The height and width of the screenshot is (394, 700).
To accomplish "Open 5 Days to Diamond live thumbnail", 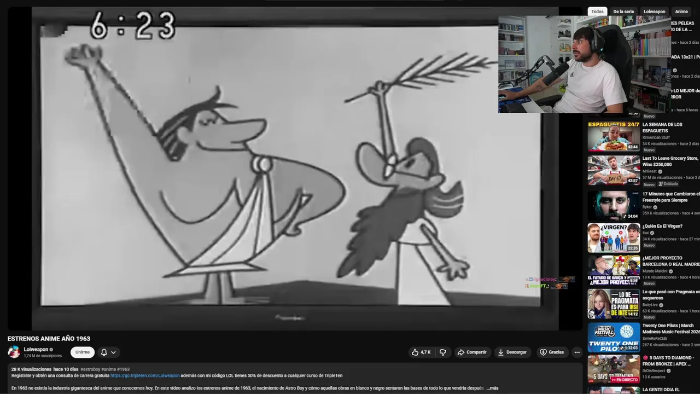I will pos(614,369).
